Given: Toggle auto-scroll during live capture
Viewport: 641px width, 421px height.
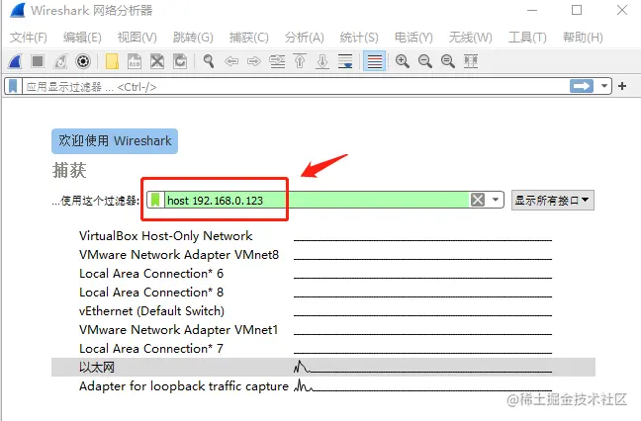Looking at the screenshot, I should (345, 61).
